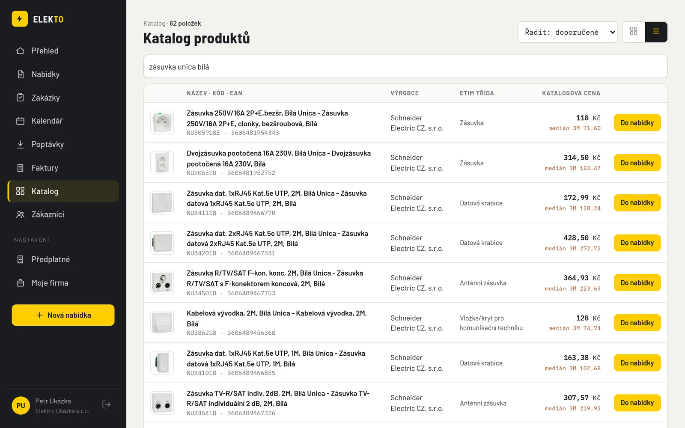Create a Nová nabídka

[x=63, y=315]
